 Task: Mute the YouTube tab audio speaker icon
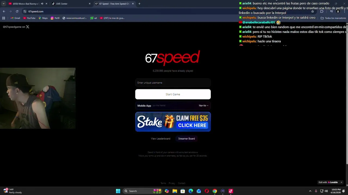pos(42,4)
